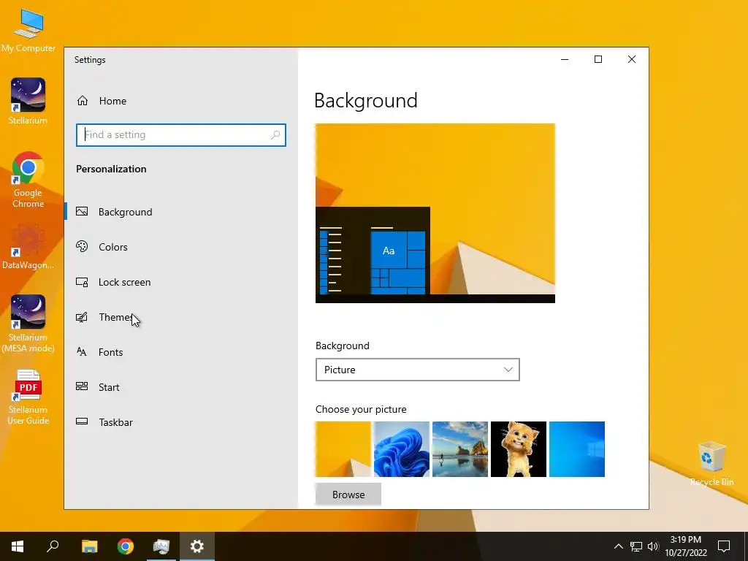Click the Start tiles icon in sidebar
This screenshot has width=748, height=561.
click(x=82, y=386)
